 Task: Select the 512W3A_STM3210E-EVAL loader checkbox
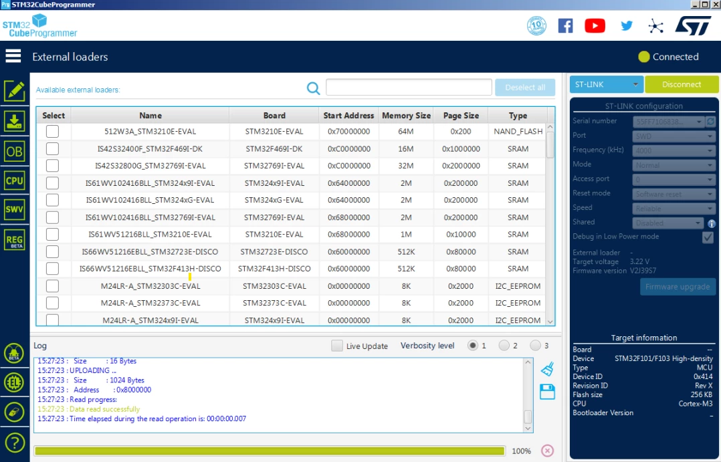click(52, 132)
